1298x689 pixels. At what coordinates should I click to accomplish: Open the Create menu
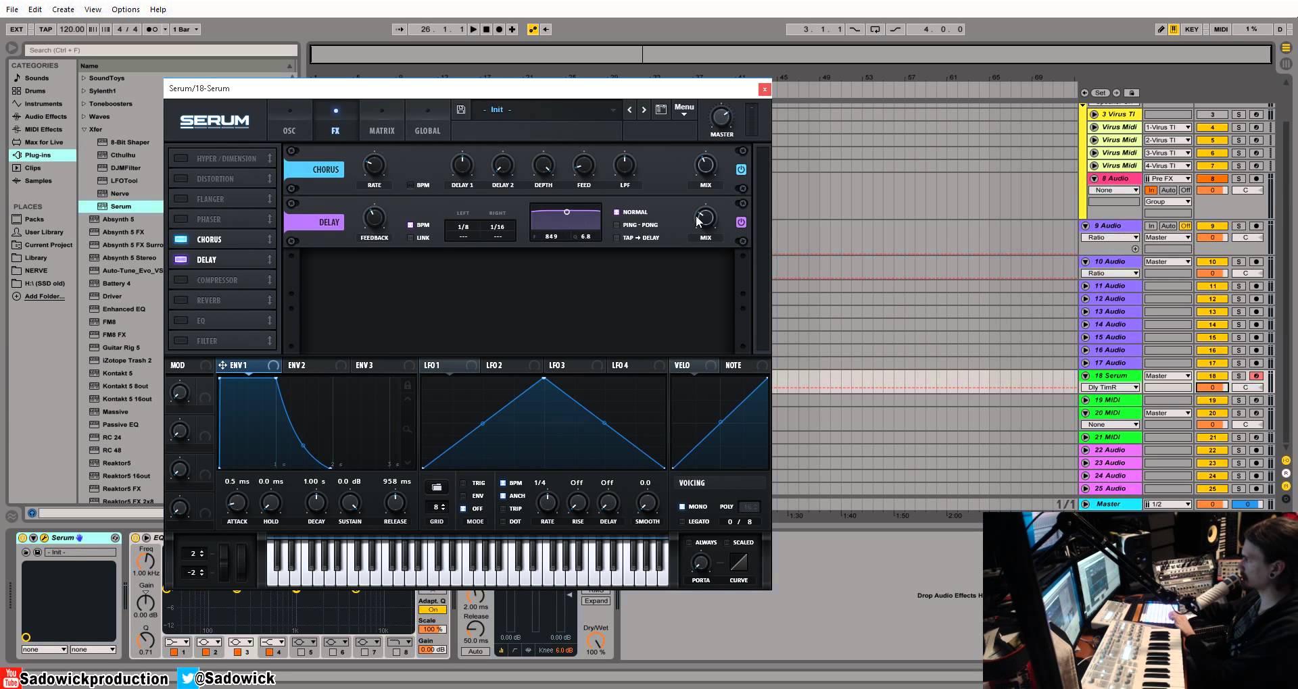(63, 9)
